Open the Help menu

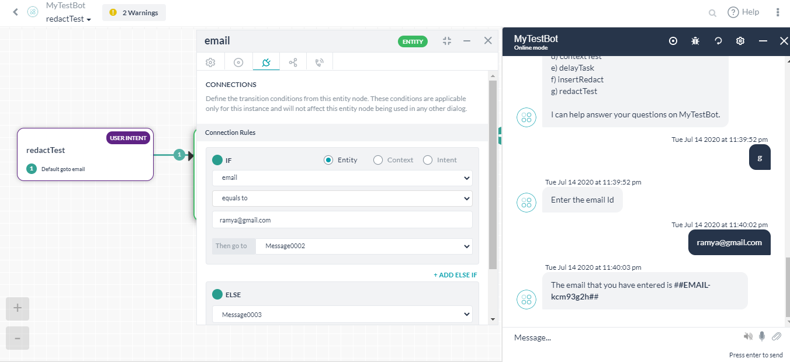743,12
